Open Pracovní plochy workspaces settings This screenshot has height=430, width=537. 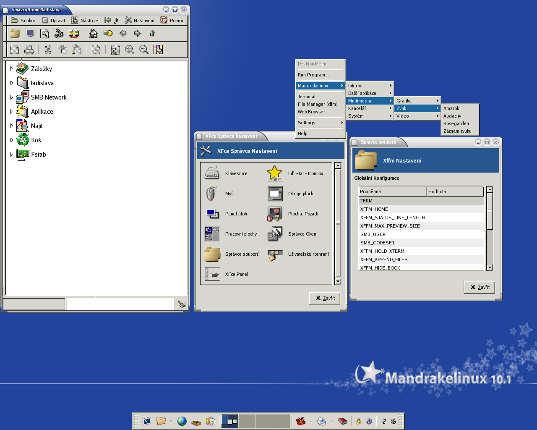coord(231,234)
